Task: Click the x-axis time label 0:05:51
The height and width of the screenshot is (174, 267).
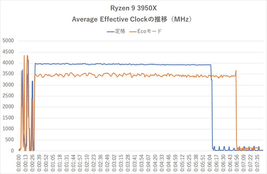Action: (x=203, y=163)
